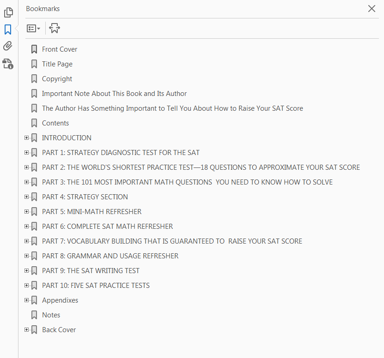Go to PART 7: VOCABULARY BUILDING text
Screen dimensions: 384x358
pyautogui.click(x=172, y=241)
